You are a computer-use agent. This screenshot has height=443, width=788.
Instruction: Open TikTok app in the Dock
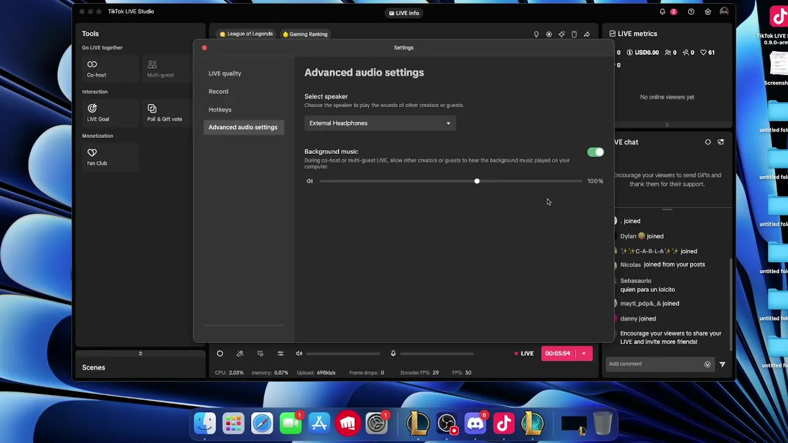tap(504, 423)
